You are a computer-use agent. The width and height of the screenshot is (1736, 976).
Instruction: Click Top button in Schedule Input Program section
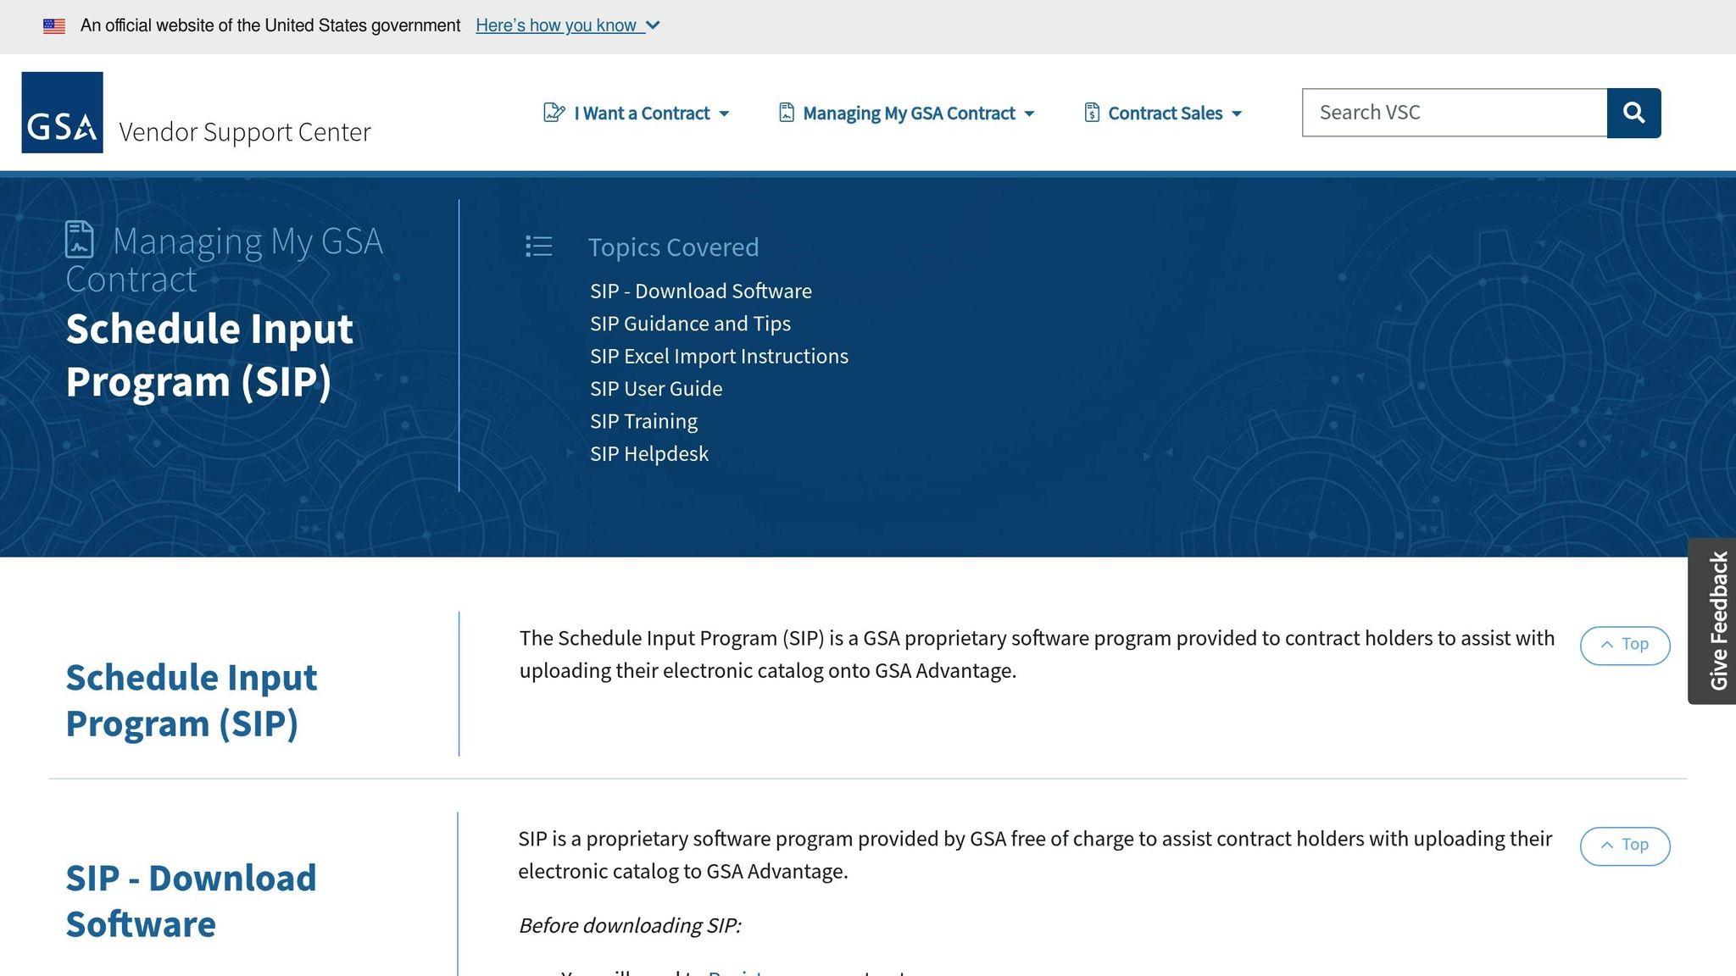1625,646
